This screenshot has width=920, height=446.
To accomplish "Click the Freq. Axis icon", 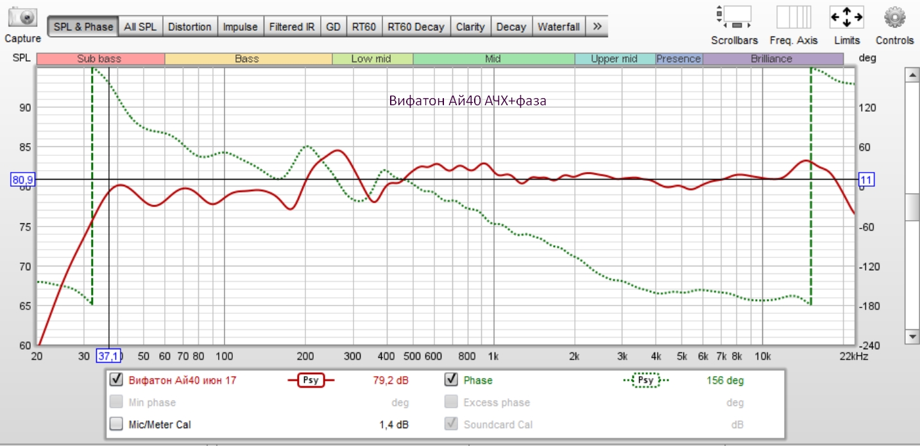I will [794, 17].
